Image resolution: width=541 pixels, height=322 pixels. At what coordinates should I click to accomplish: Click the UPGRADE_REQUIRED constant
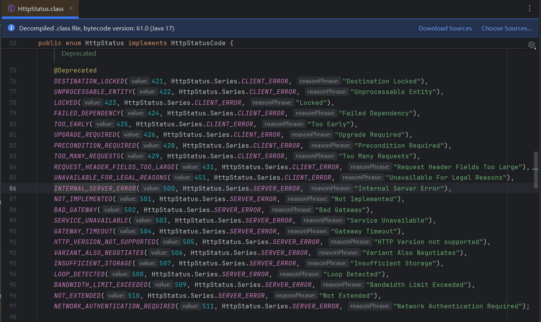[x=85, y=135]
